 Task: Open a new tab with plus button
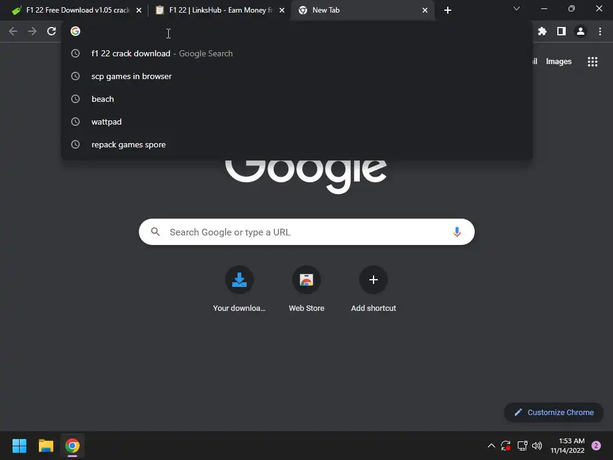[x=448, y=11]
